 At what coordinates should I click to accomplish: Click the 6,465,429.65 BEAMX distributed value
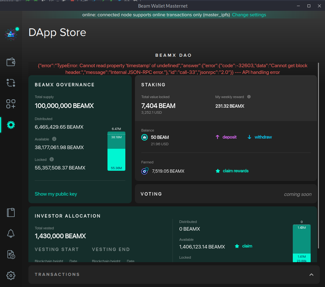pyautogui.click(x=59, y=127)
